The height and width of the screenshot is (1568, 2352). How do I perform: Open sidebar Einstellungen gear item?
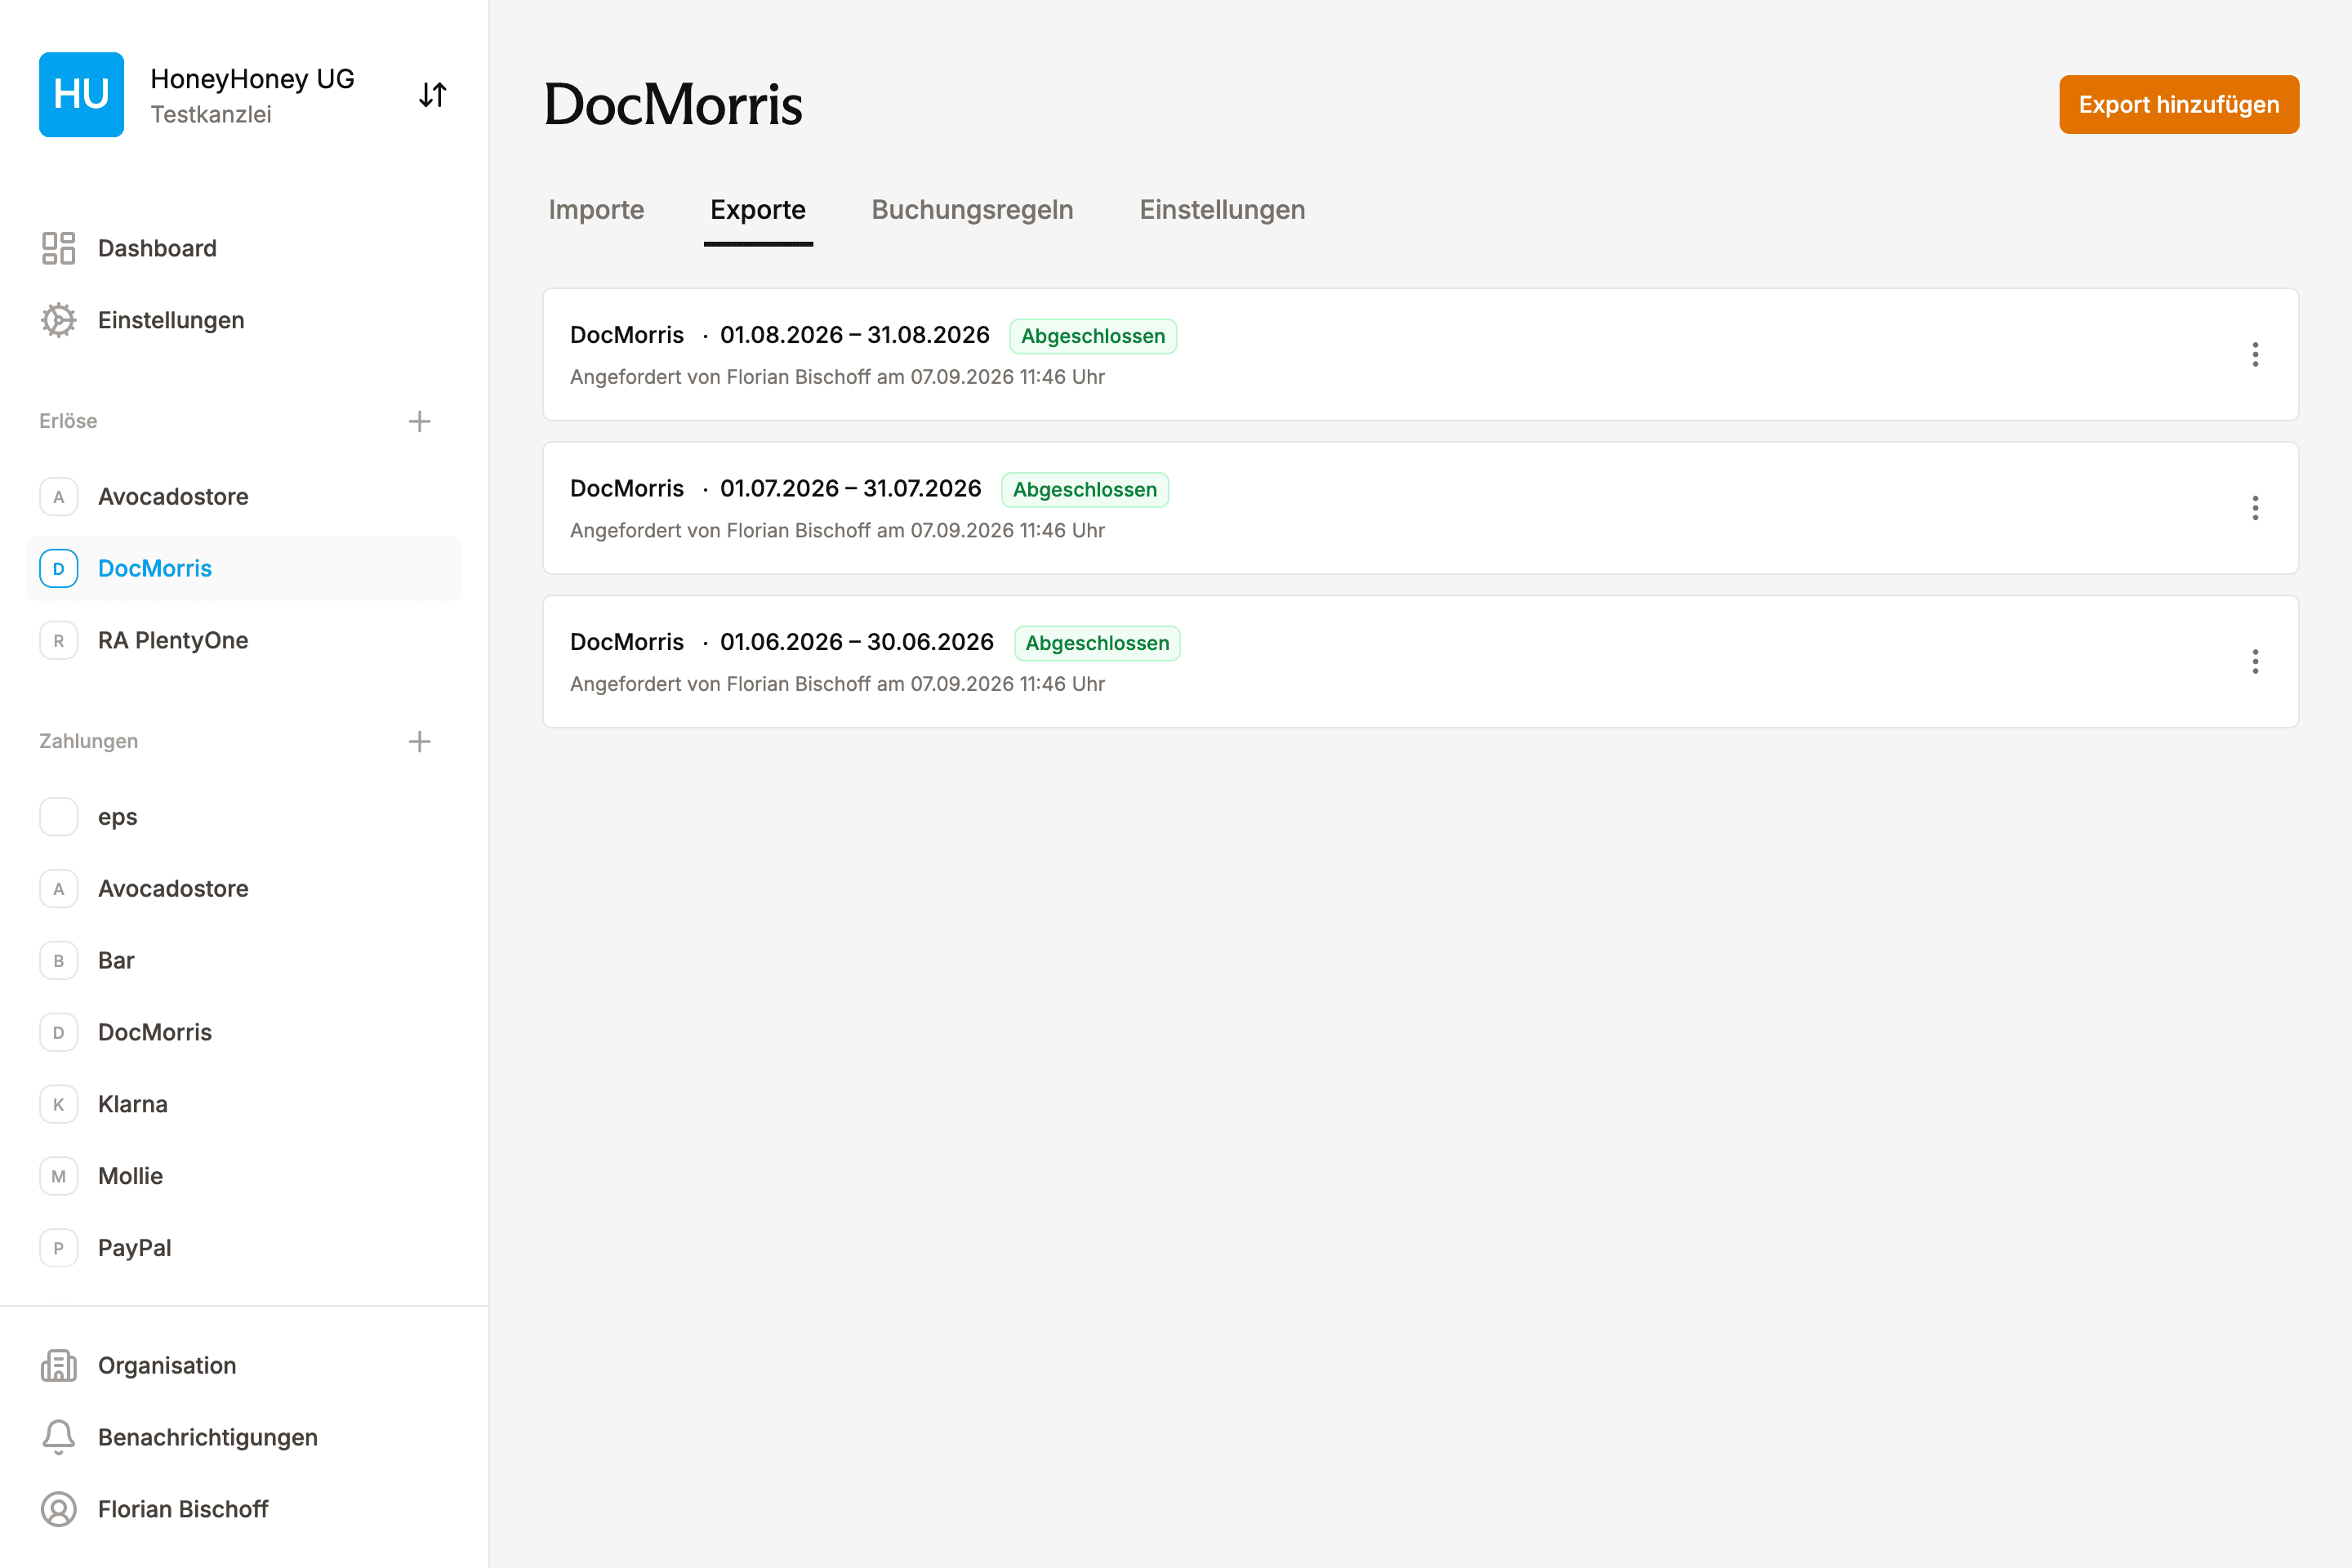coord(244,320)
